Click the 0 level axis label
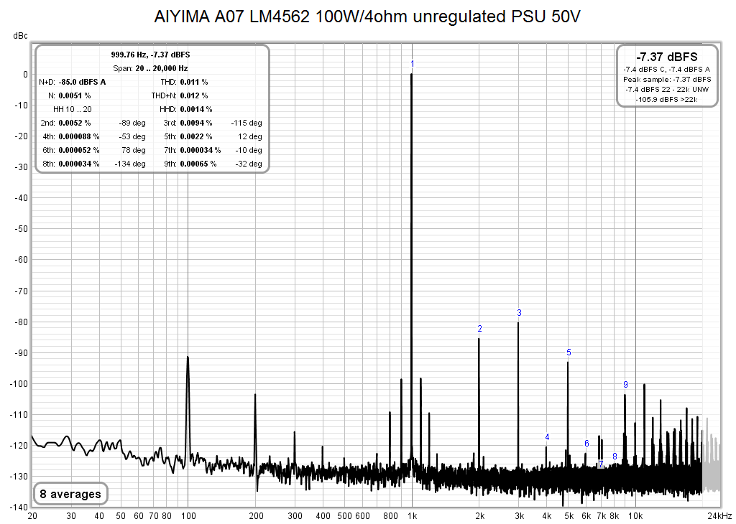736x524 pixels. coord(25,75)
